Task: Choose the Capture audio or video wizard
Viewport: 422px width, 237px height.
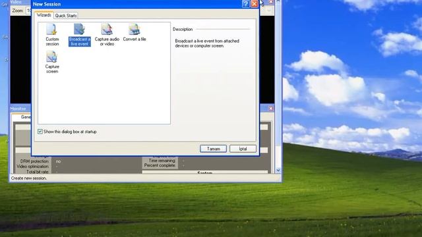Action: [107, 34]
